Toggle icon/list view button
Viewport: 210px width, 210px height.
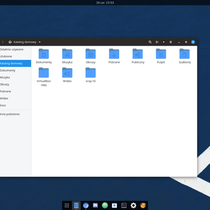157,42
